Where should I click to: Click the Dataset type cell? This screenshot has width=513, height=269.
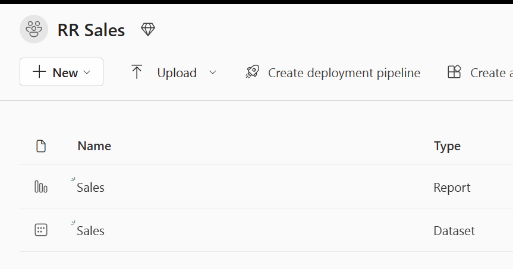click(x=454, y=231)
